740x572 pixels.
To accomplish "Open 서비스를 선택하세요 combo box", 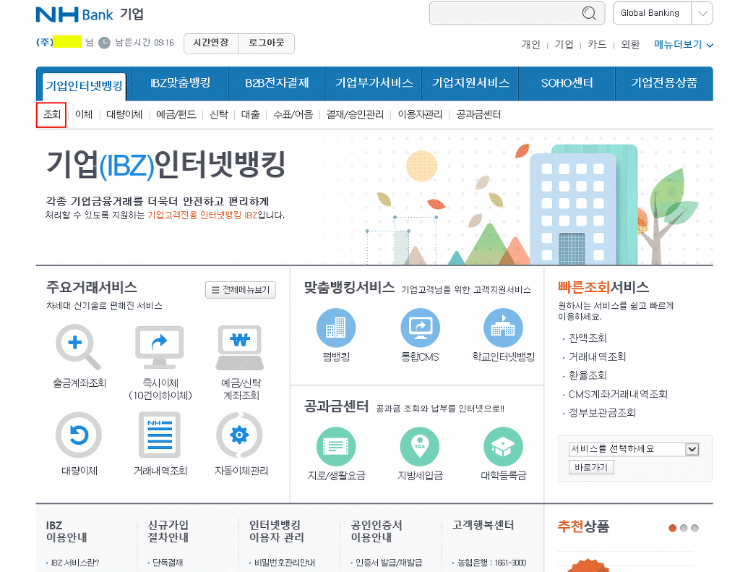I will 634,449.
